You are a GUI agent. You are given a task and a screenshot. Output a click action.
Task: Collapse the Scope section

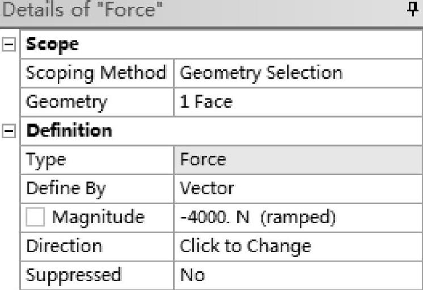[x=9, y=45]
